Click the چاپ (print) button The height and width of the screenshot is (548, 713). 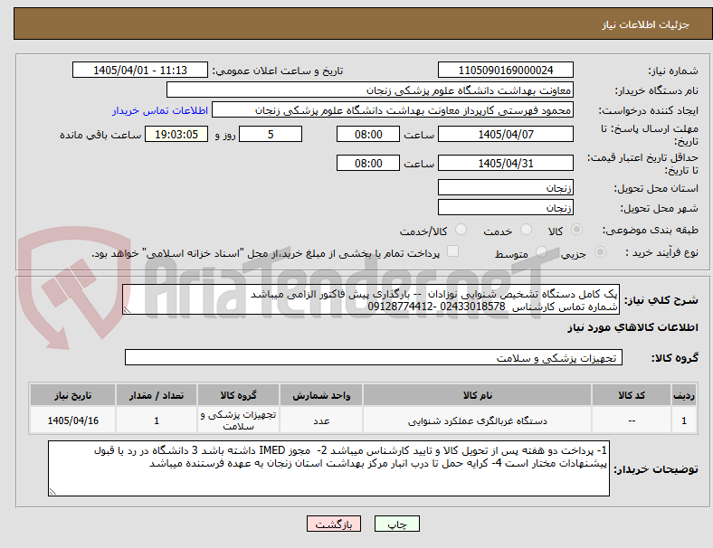[x=396, y=524]
